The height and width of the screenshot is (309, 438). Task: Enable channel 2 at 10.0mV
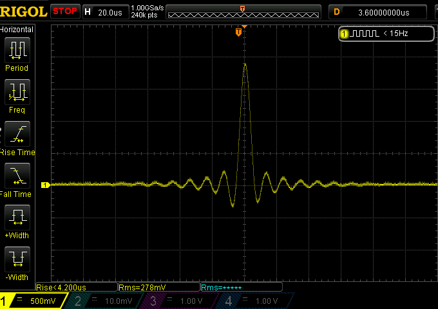pyautogui.click(x=106, y=301)
